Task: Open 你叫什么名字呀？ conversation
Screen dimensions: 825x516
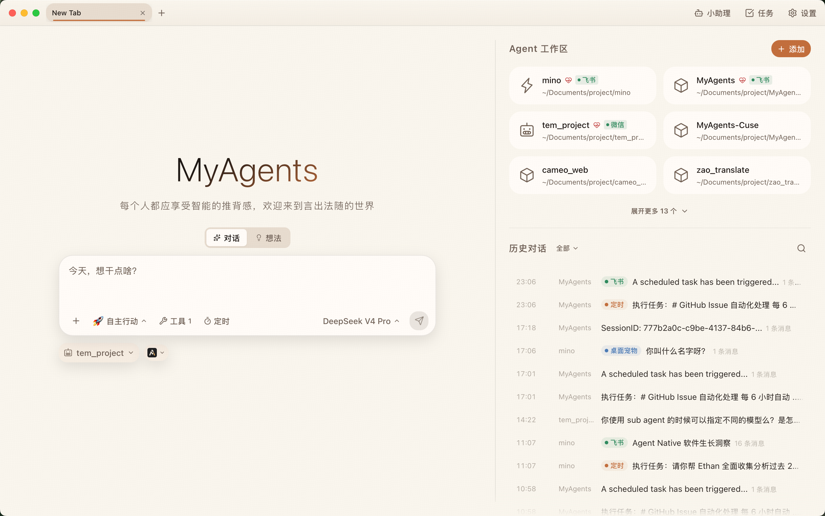Action: [x=659, y=351]
